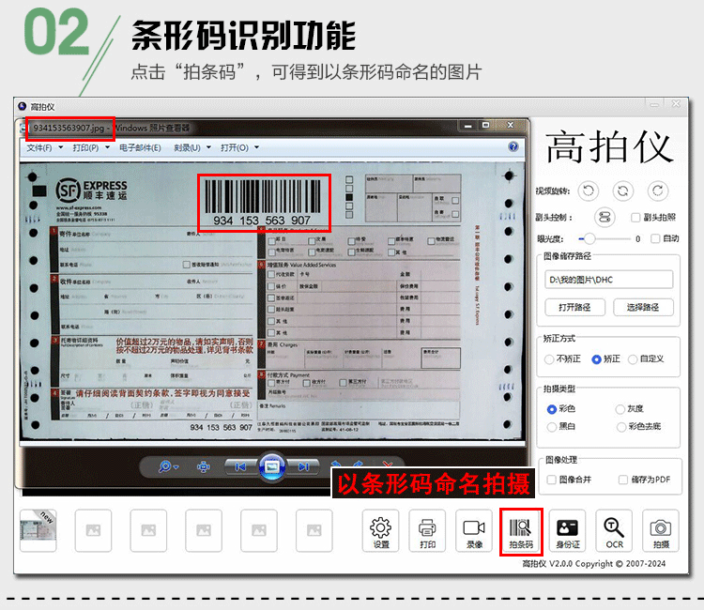704x610 pixels.
Task: Take a photo with 拍摄 camera icon
Action: pyautogui.click(x=661, y=531)
